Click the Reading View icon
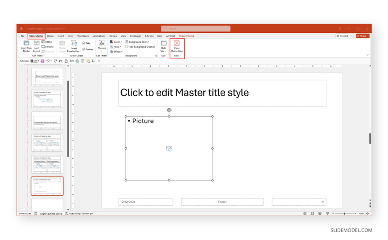 pos(320,214)
